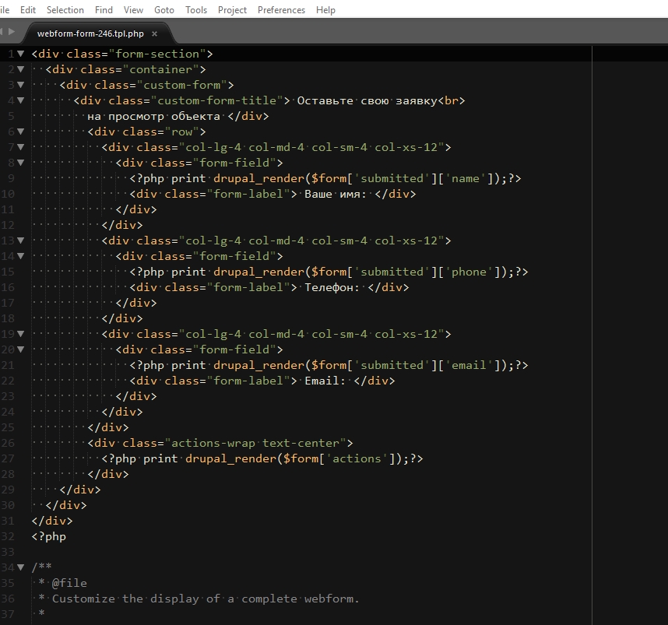Collapse fold arrow on line 6

[x=20, y=132]
